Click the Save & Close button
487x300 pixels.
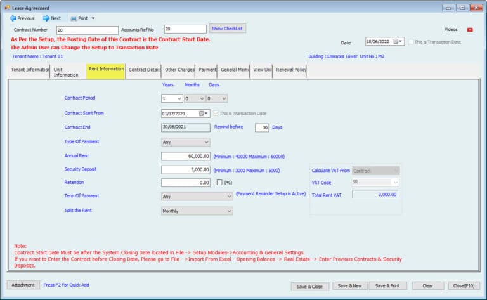[x=309, y=286]
